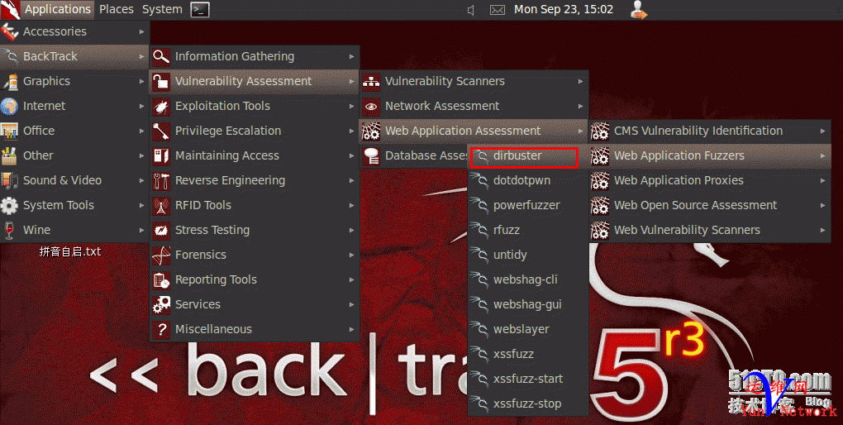Launch dirbuster from the fuzzers list
The height and width of the screenshot is (425, 843).
[524, 156]
